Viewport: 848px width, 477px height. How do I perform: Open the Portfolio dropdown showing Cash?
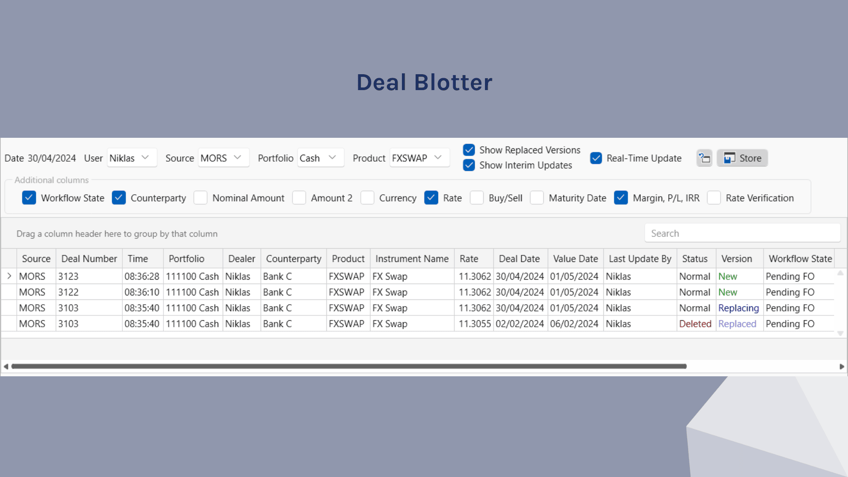(321, 158)
